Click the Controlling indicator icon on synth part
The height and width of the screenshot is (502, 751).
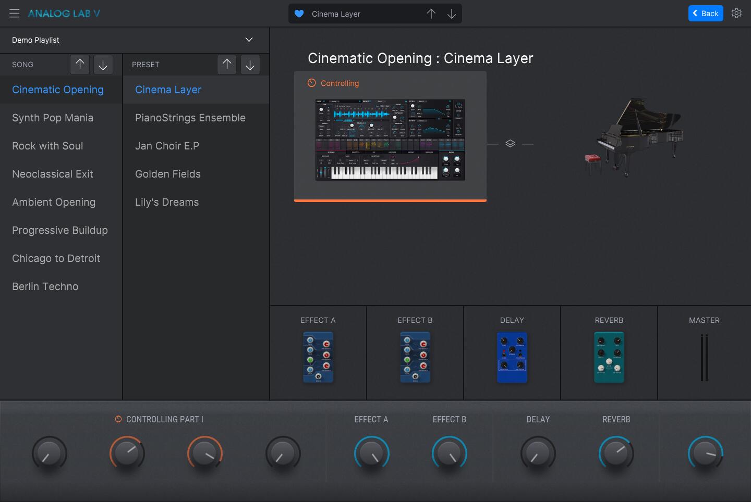tap(312, 83)
